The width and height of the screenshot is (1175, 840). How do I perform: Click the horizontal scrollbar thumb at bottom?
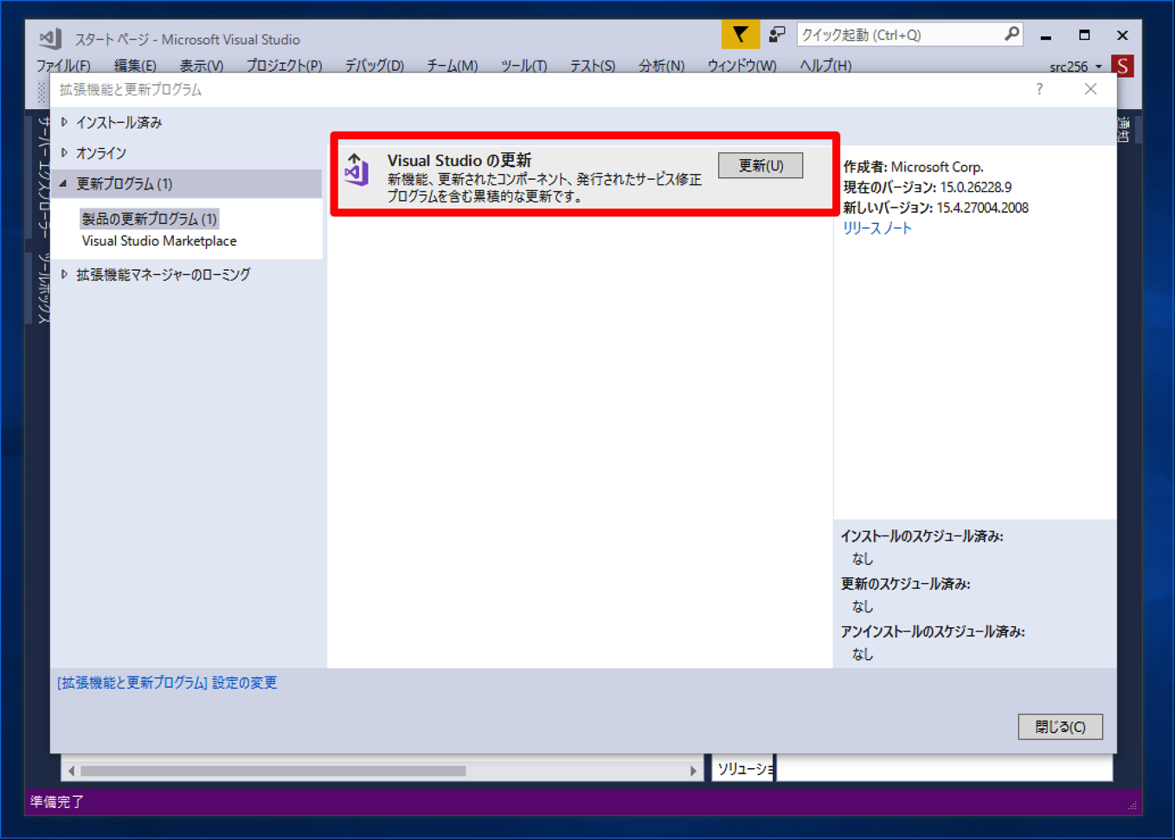[273, 771]
